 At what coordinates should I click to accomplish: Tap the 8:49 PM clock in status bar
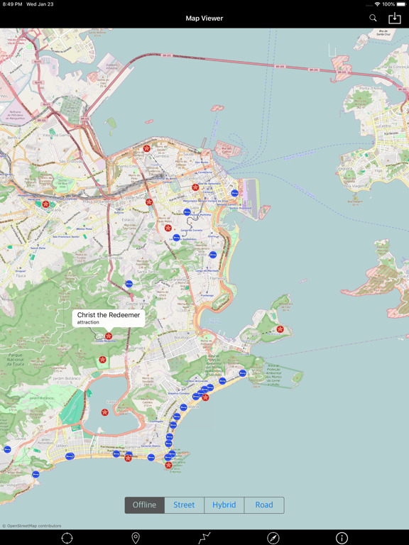pyautogui.click(x=12, y=4)
